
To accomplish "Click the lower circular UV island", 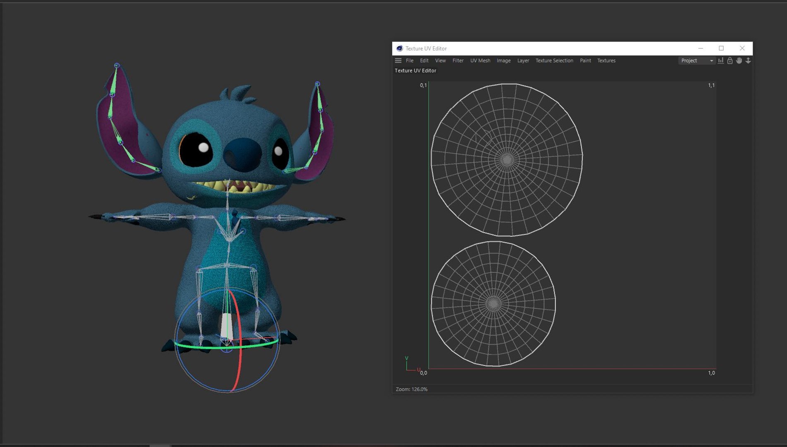I will click(493, 304).
